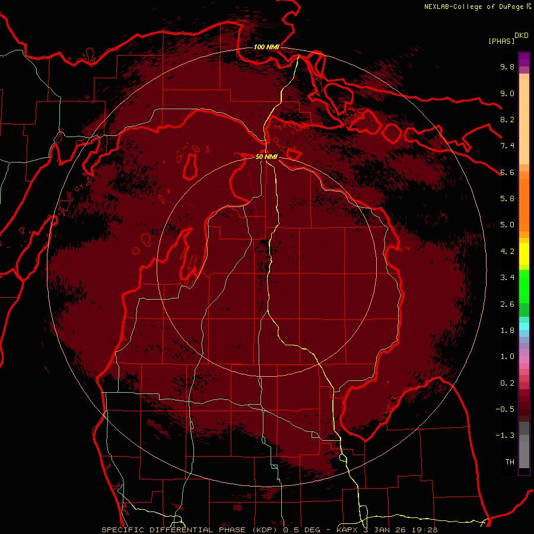Click the 5.0 value on the color scale
Screen dimensions: 534x534
pyautogui.click(x=507, y=225)
